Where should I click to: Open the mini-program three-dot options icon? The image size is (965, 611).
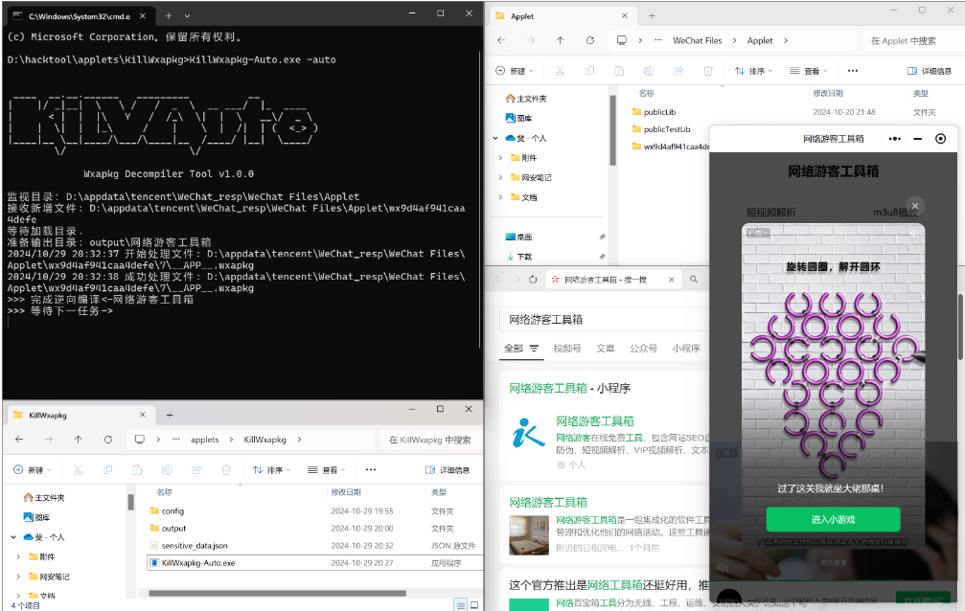point(895,138)
